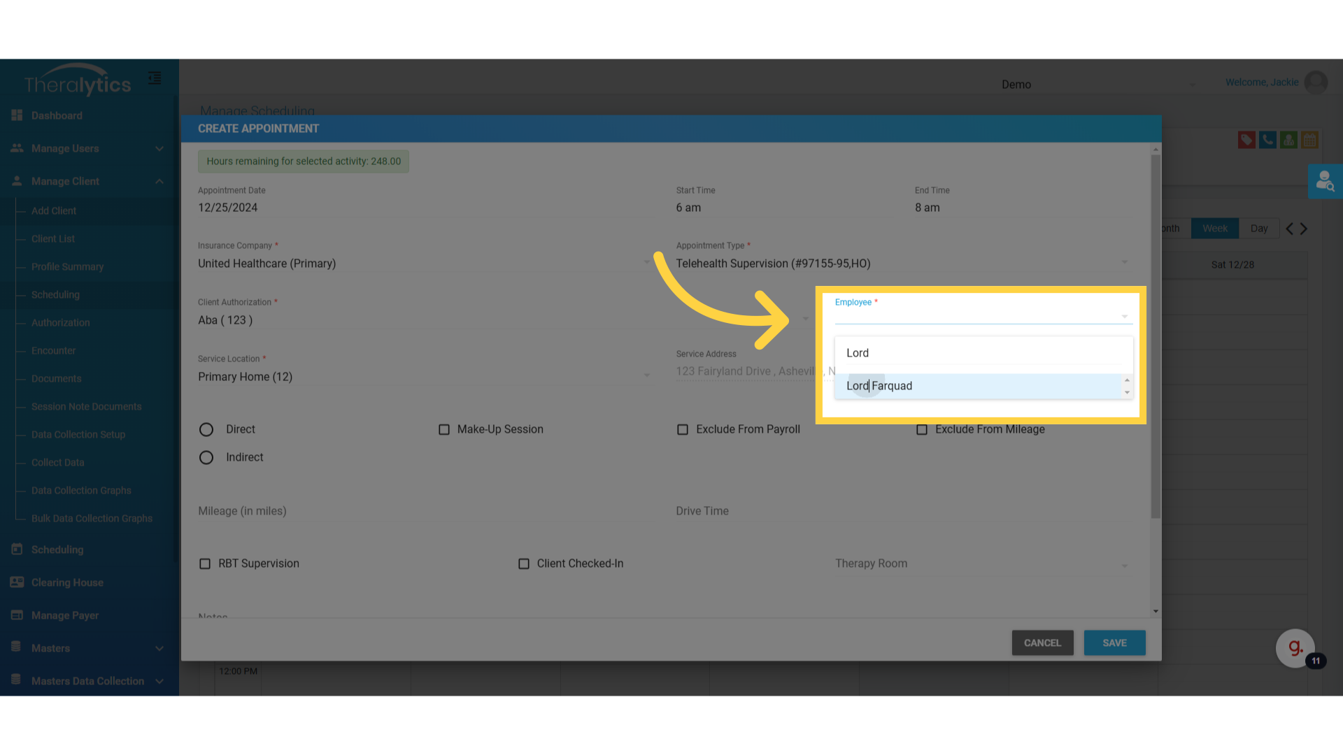
Task: Click the green doctor icon
Action: click(x=1288, y=140)
